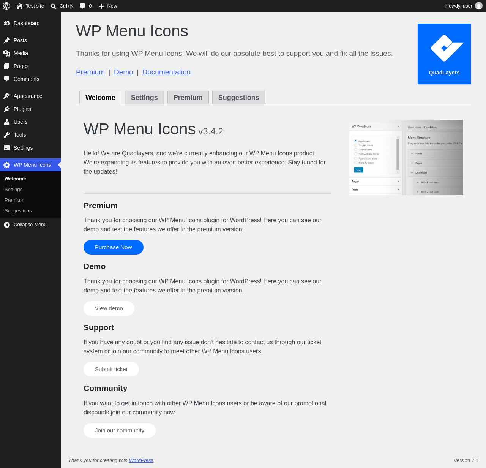The image size is (486, 468).
Task: Click the Plugins plug icon
Action: tap(7, 109)
